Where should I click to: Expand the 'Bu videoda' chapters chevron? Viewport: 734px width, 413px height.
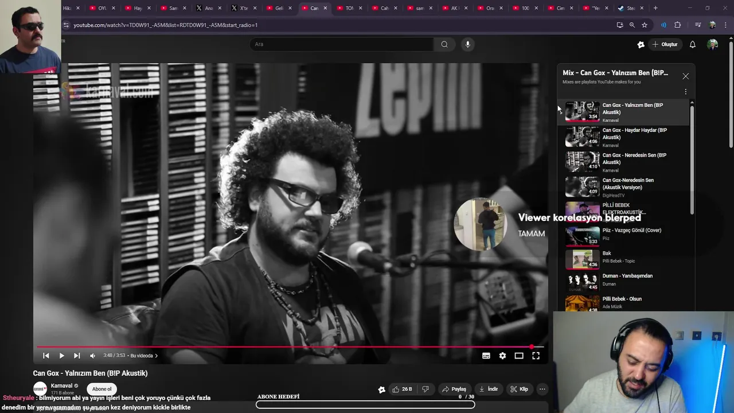click(x=156, y=356)
